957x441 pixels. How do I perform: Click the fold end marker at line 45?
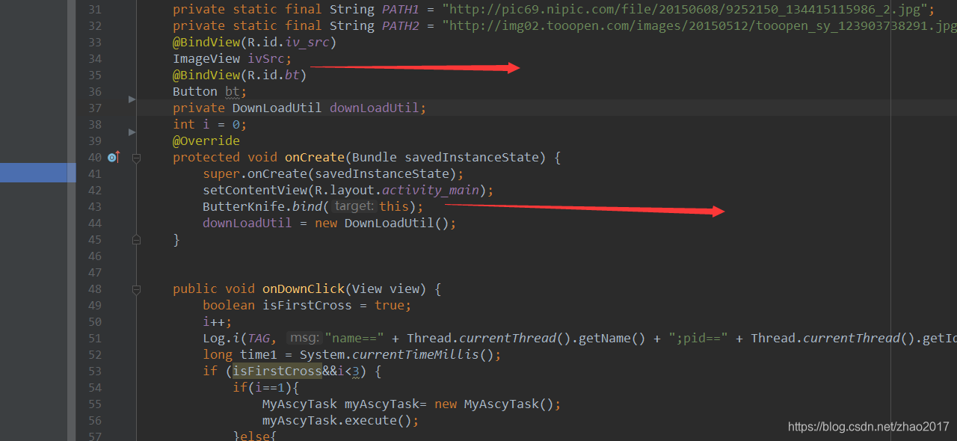[136, 240]
